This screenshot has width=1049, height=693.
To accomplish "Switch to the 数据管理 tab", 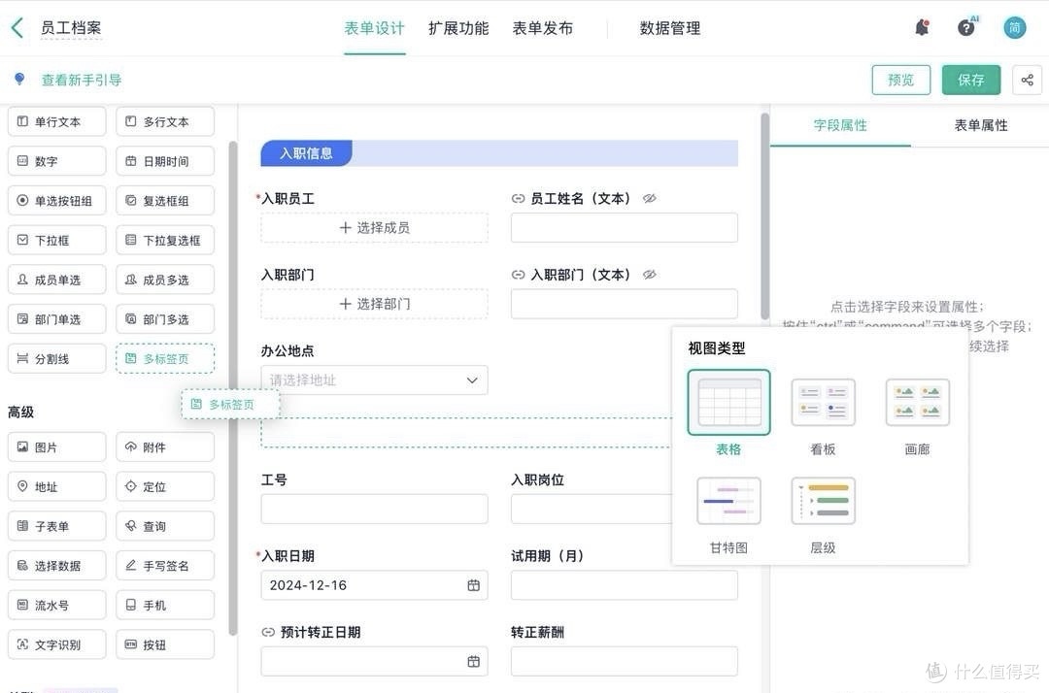I will point(669,28).
